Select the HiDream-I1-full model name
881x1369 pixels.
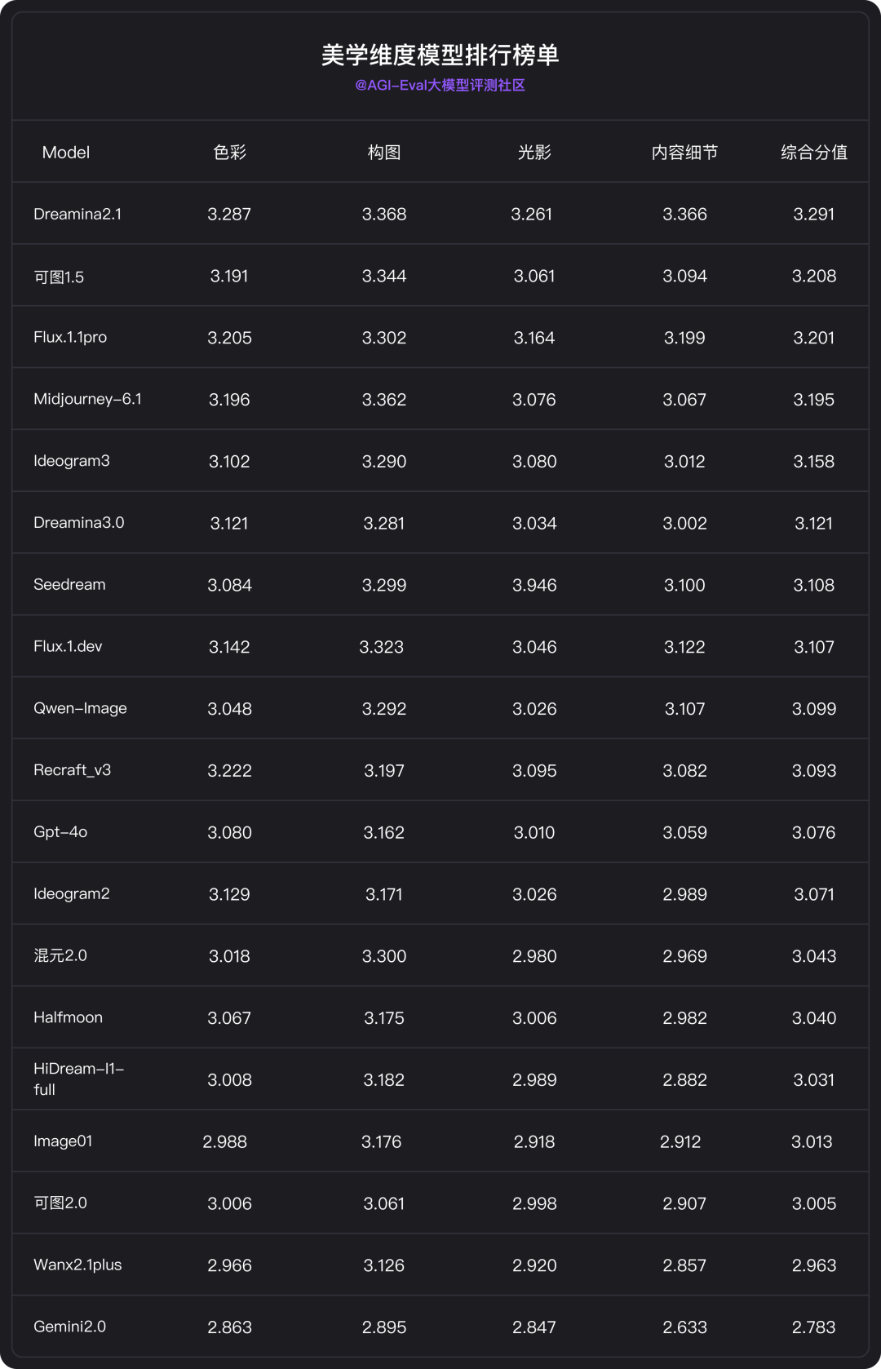78,1079
